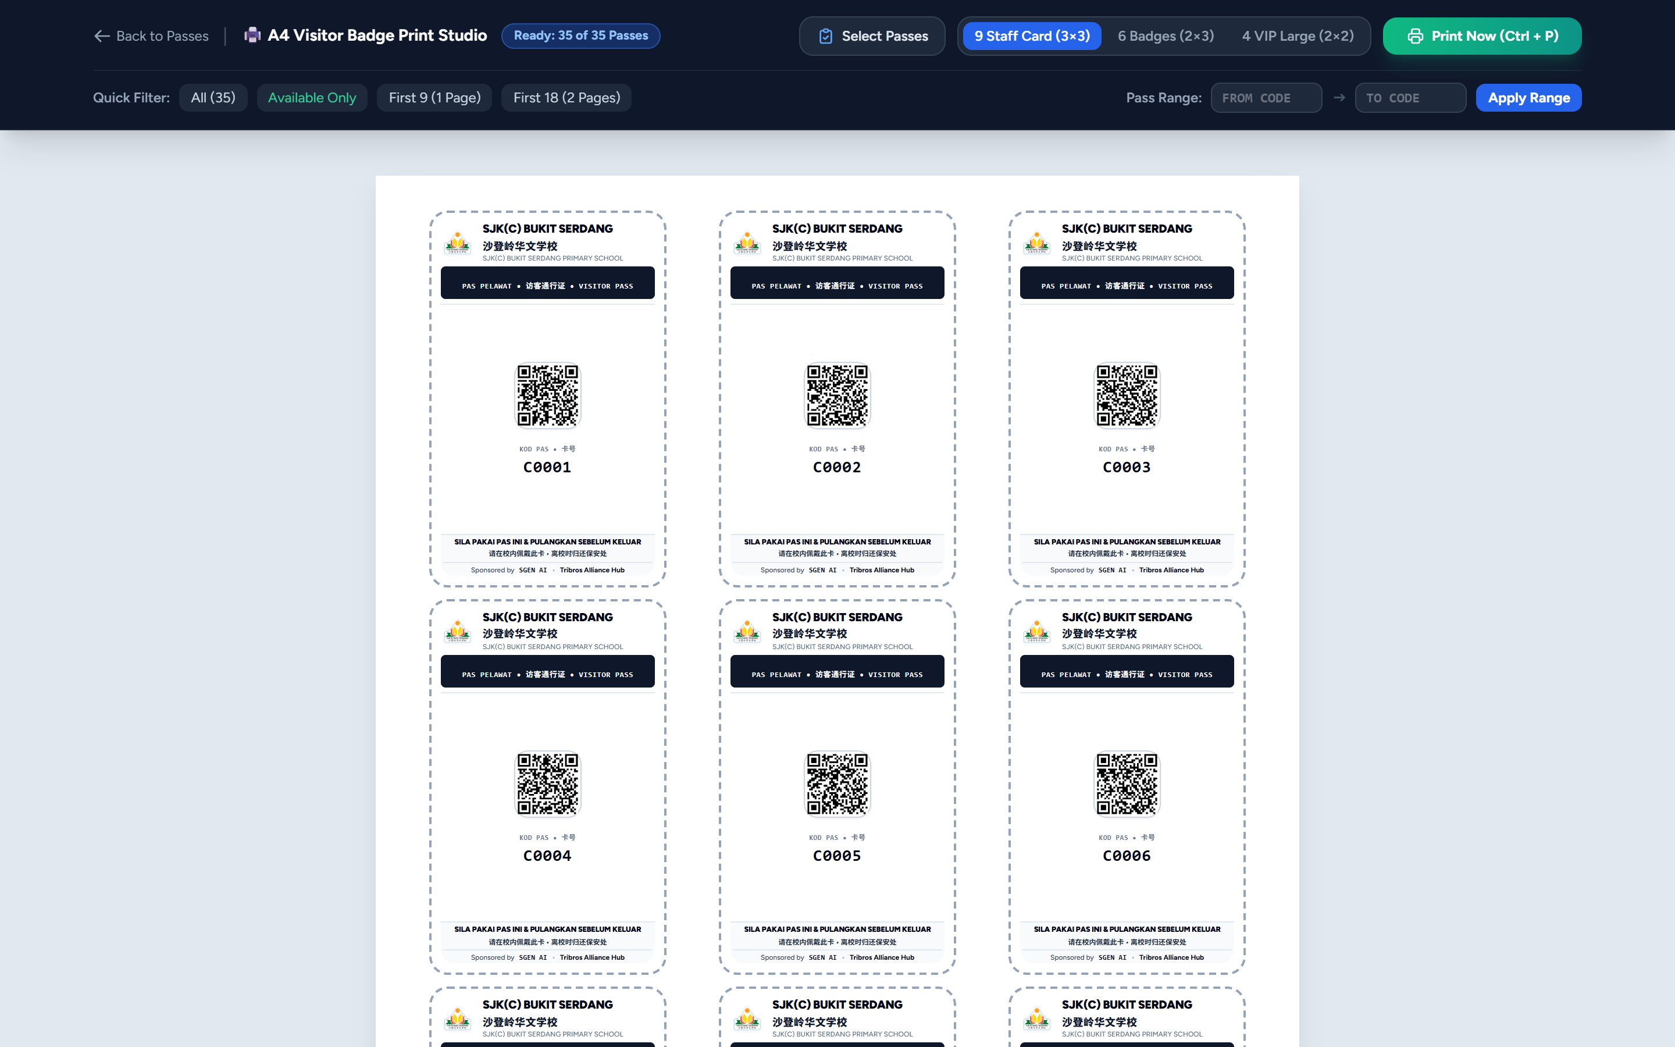This screenshot has height=1047, width=1675.
Task: Click the back arrow icon beside Back to Passes
Action: tap(102, 36)
